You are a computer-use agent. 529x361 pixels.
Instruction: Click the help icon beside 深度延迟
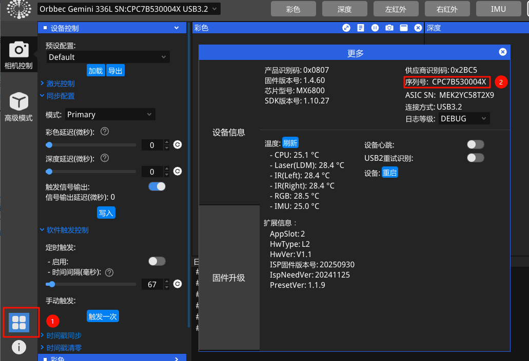pyautogui.click(x=105, y=158)
